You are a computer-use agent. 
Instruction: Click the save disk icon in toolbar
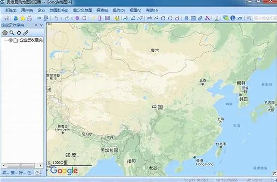coord(6,18)
